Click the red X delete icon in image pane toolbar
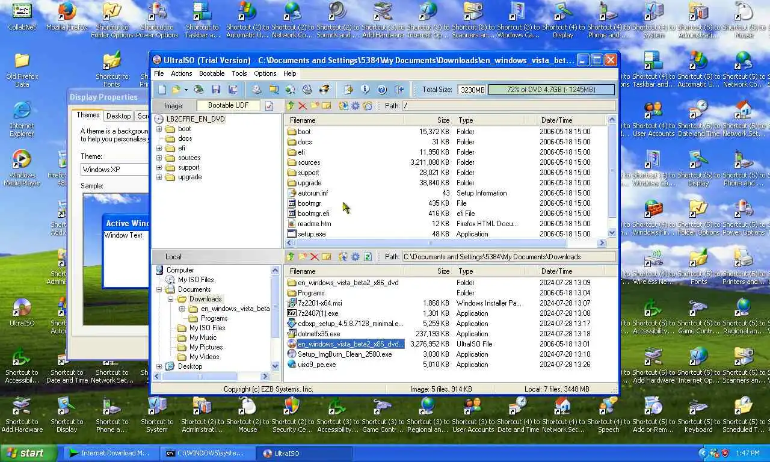The width and height of the screenshot is (770, 462). point(303,106)
